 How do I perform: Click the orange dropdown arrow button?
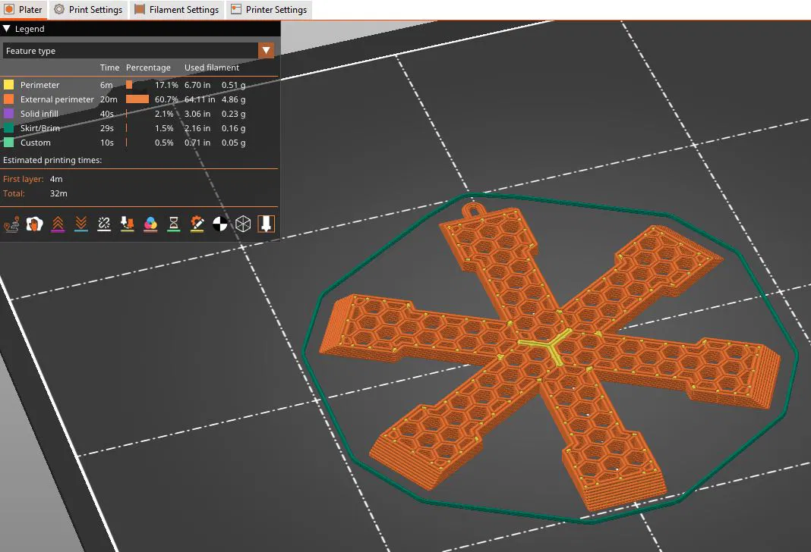pos(267,51)
